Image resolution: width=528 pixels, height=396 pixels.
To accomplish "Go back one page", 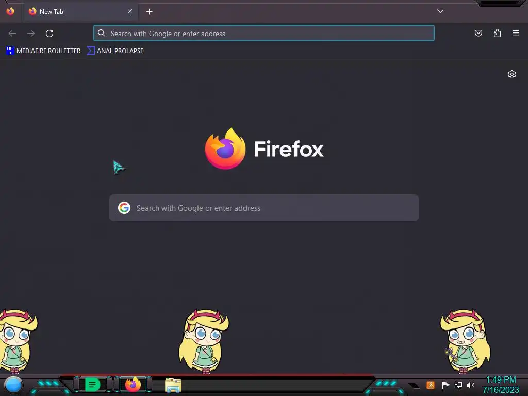I will (12, 34).
